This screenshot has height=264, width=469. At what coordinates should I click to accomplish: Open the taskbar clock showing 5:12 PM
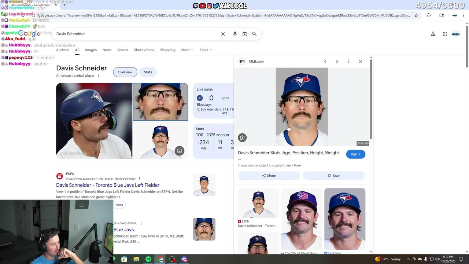point(449,259)
